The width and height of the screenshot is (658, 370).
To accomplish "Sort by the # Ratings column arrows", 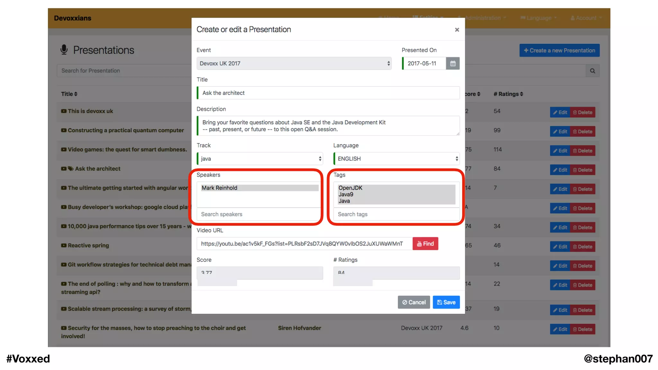I will pyautogui.click(x=521, y=94).
